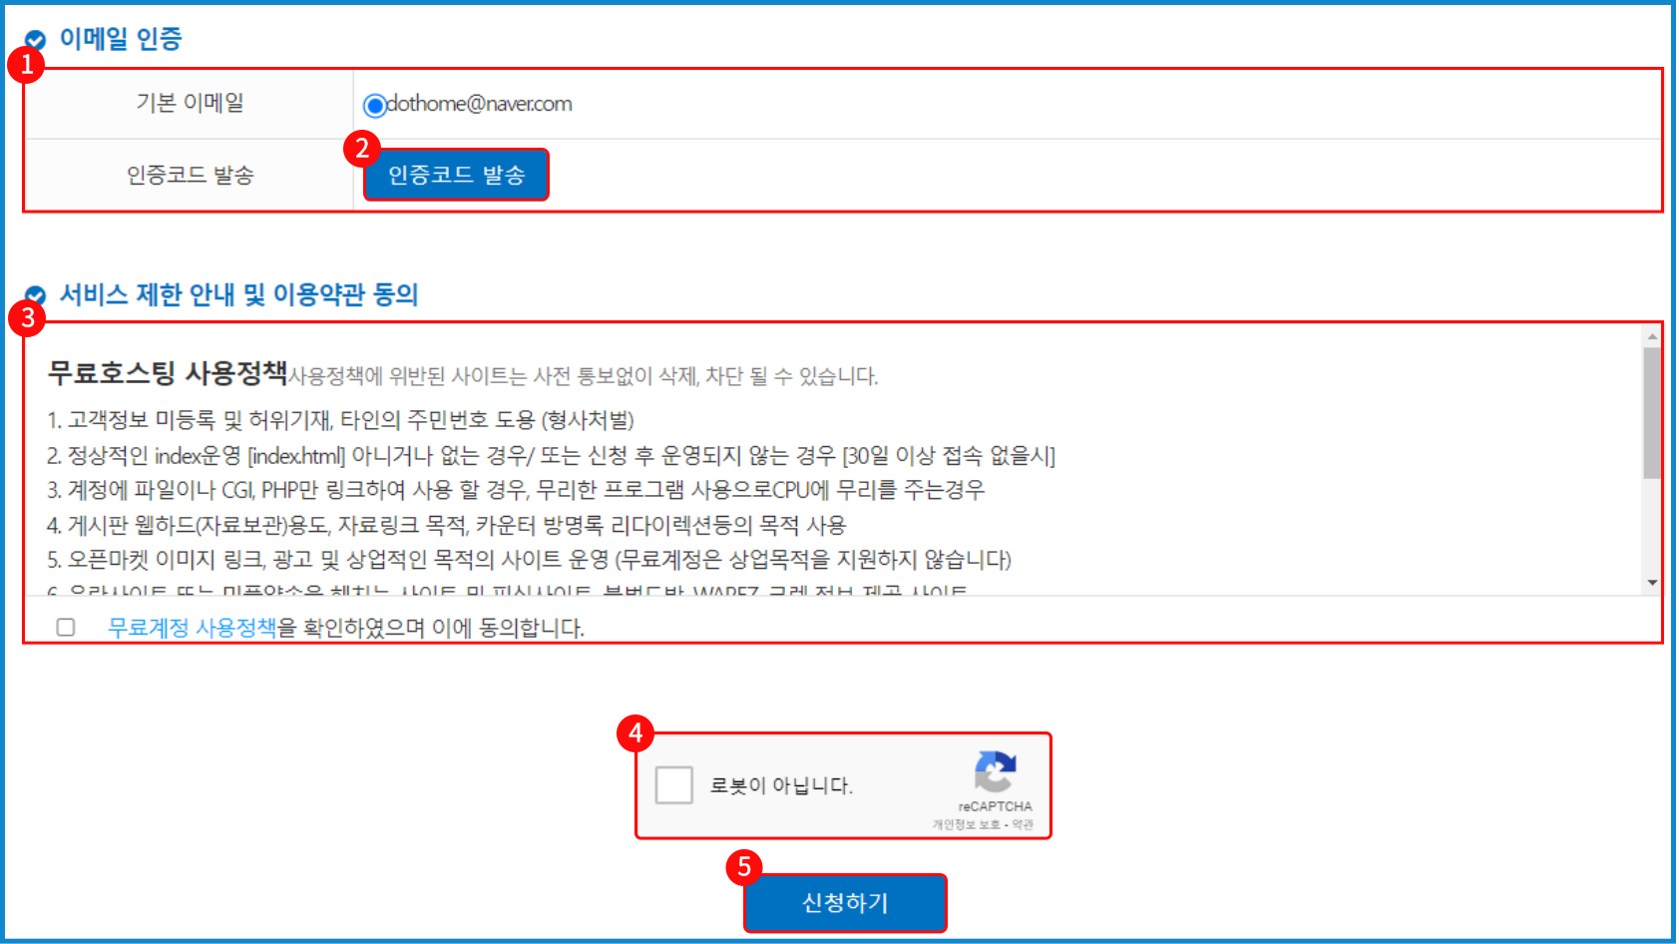
Task: Open the 무료계정 사용정책 link
Action: [192, 628]
